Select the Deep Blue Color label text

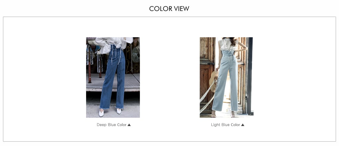pos(112,125)
